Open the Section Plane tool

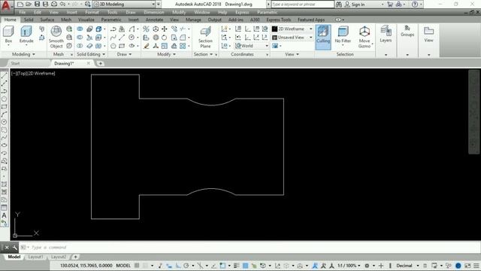pos(205,37)
